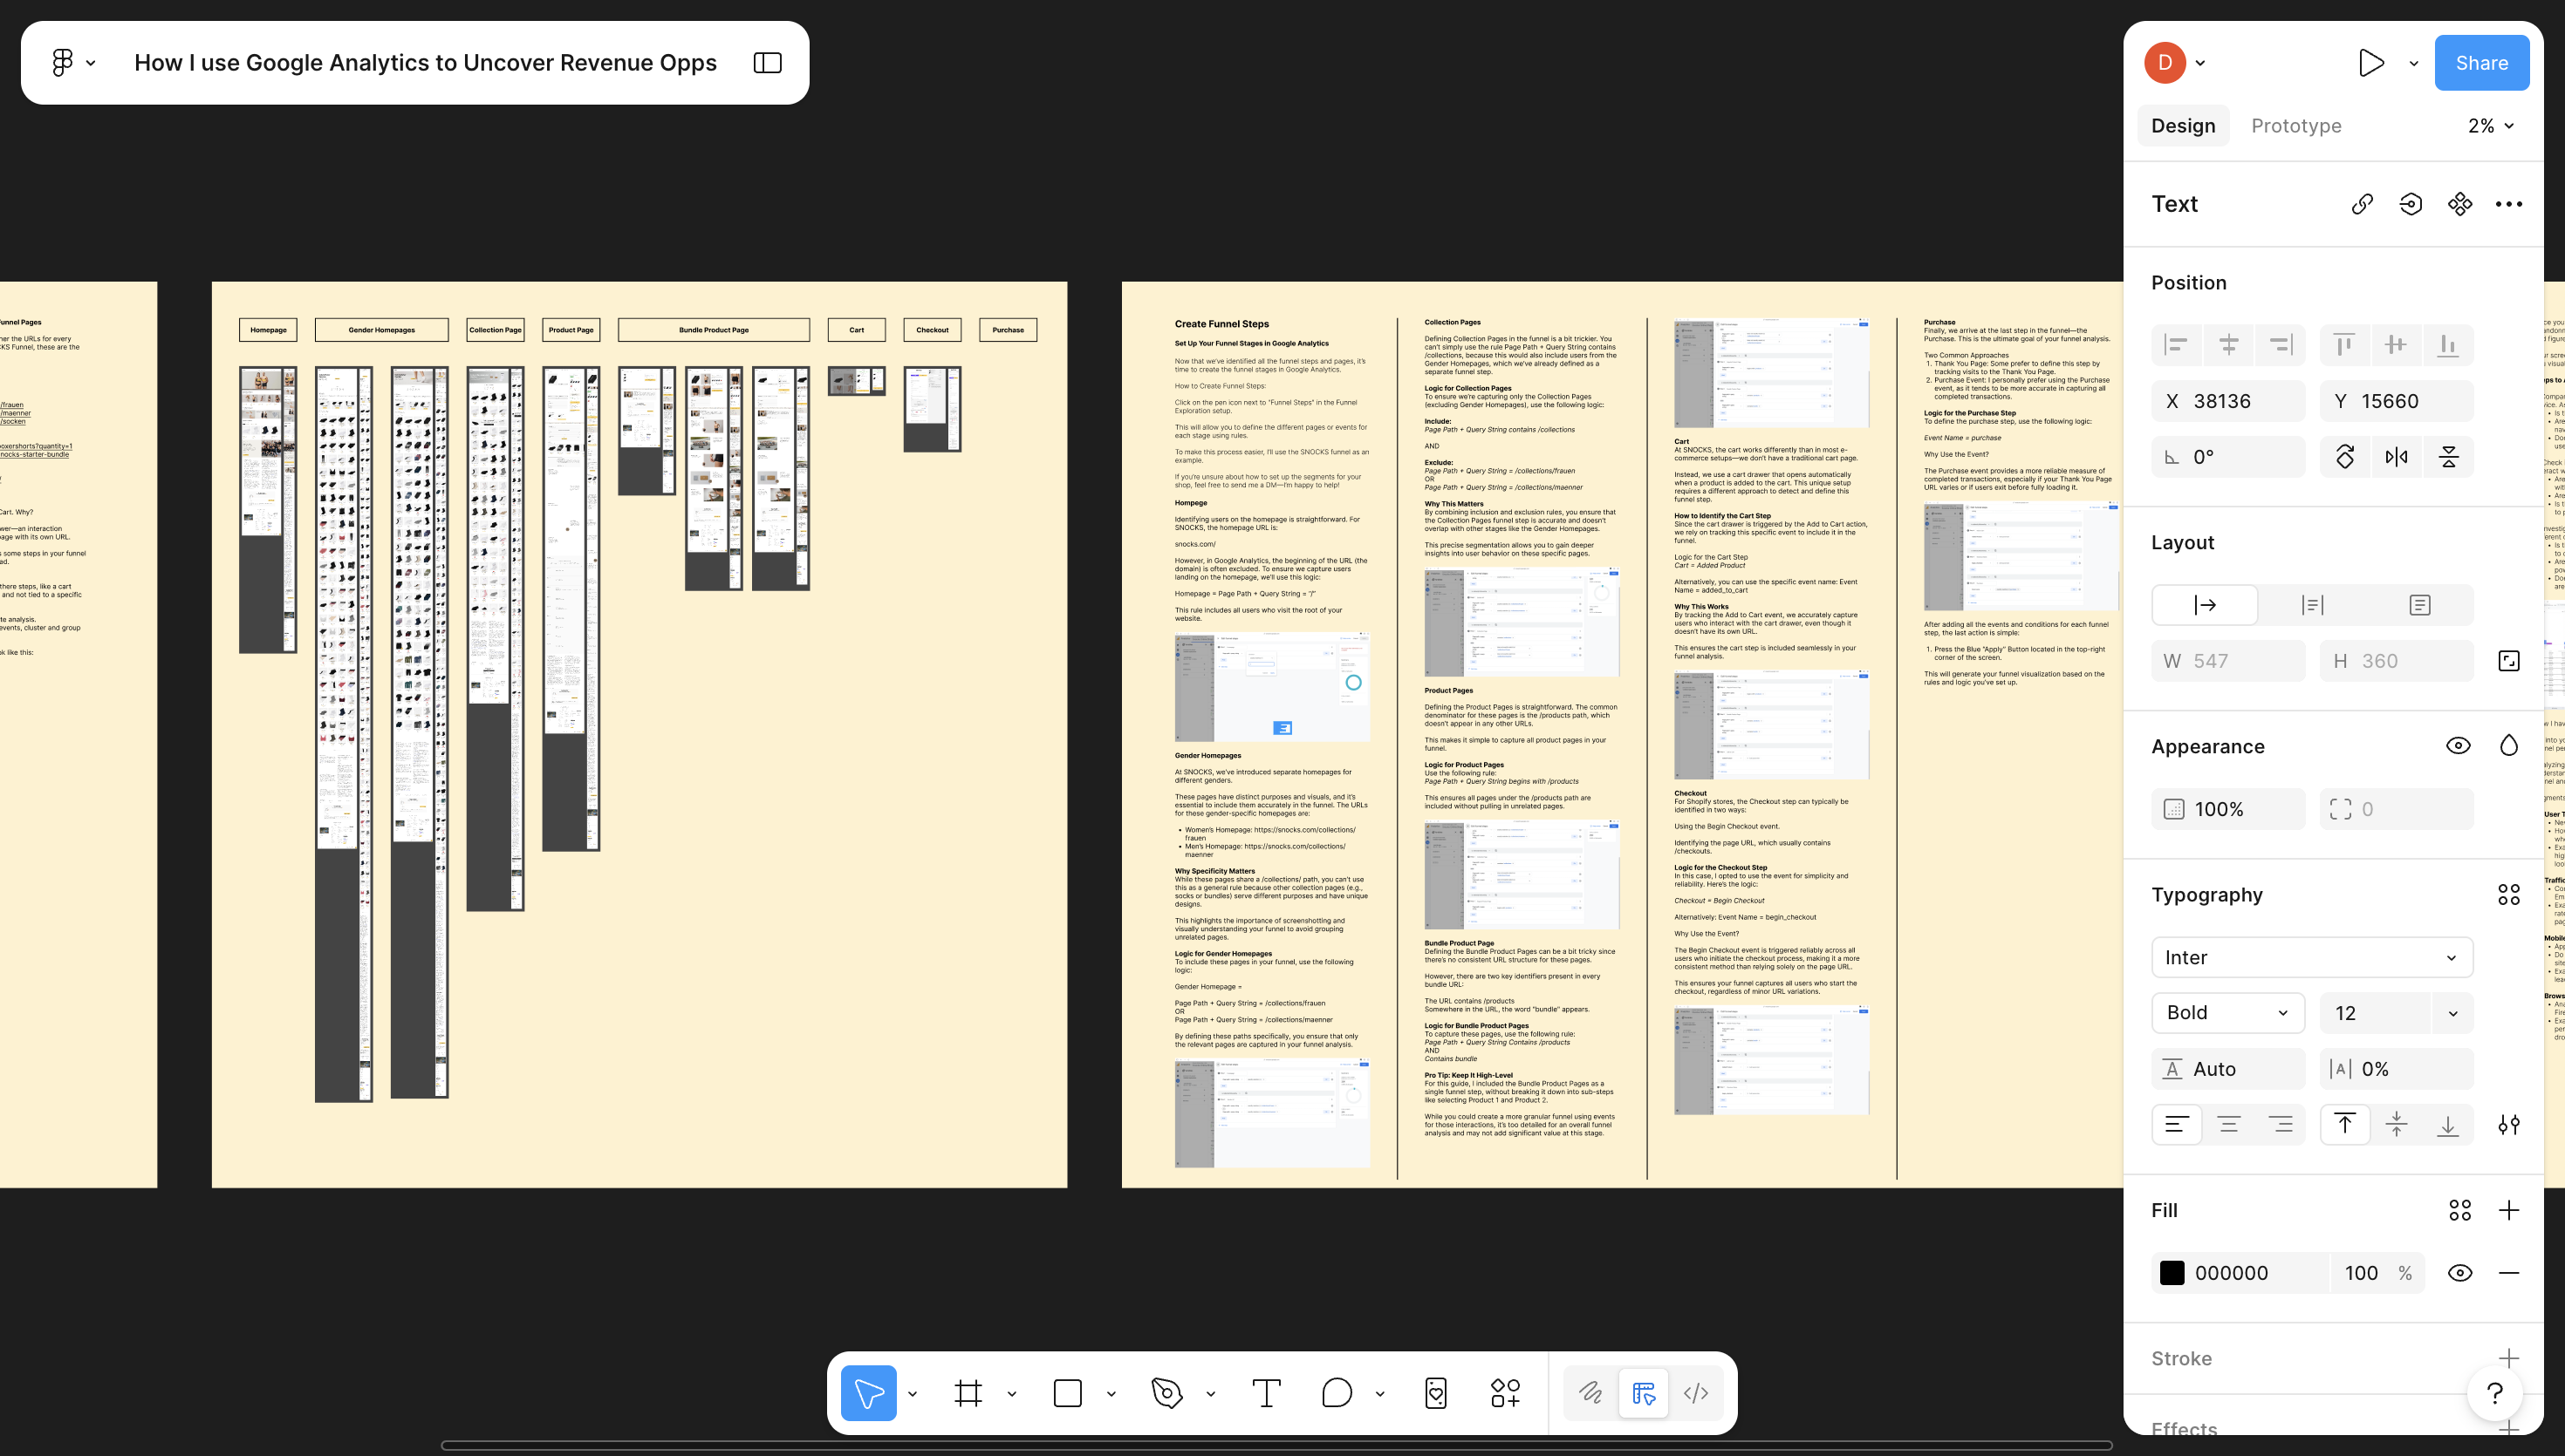Open Typography text styles icon
Image resolution: width=2565 pixels, height=1456 pixels.
pos(2509,895)
